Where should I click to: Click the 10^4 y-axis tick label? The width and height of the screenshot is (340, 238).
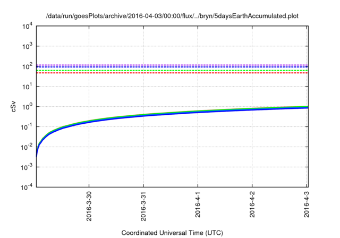[x=27, y=26]
